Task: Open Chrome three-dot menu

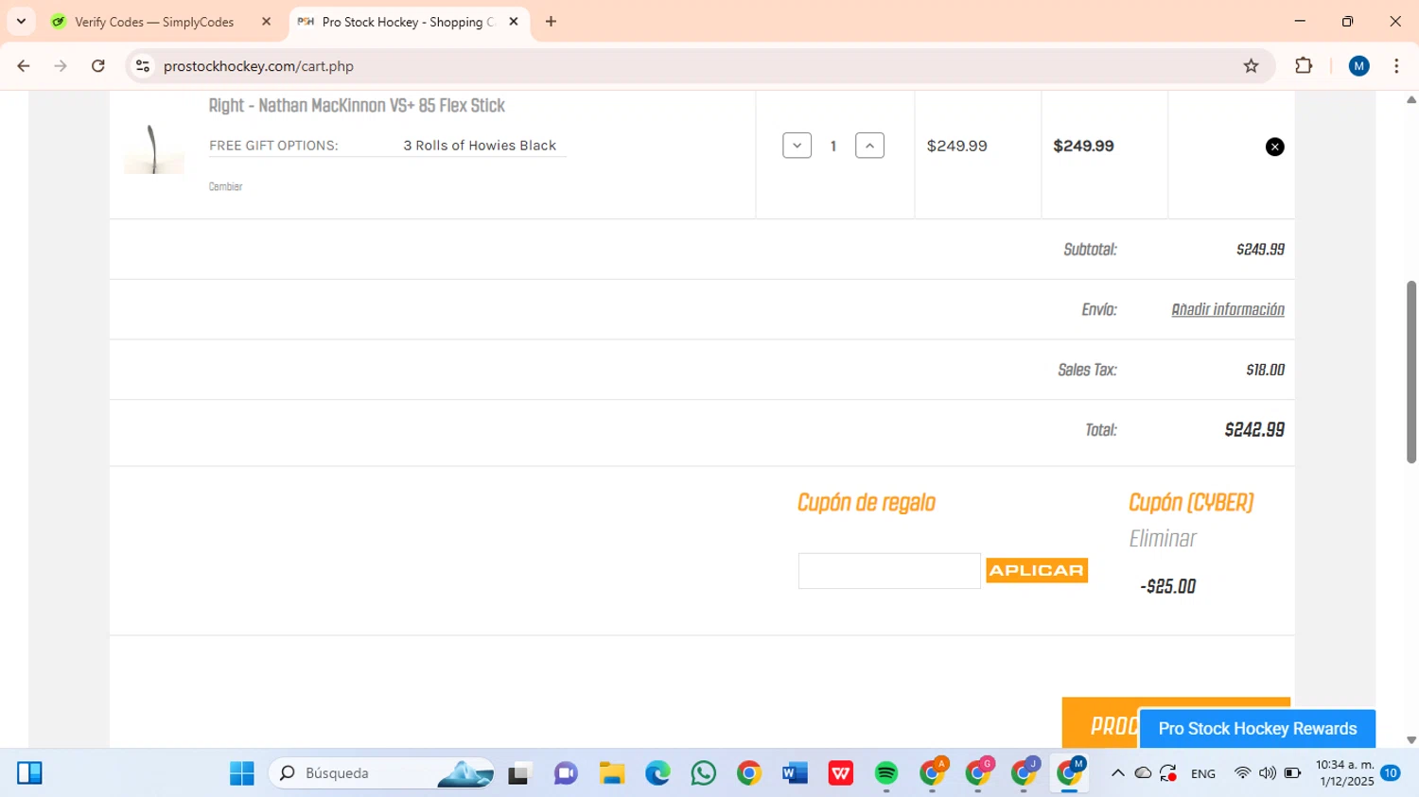Action: pyautogui.click(x=1396, y=66)
